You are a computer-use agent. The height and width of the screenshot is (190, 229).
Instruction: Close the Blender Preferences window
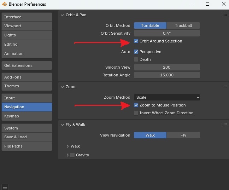pos(224,4)
